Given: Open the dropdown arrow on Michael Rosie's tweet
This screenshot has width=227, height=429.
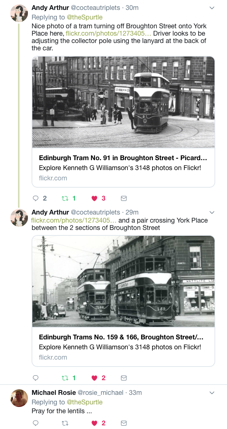Looking at the screenshot, I should click(212, 393).
